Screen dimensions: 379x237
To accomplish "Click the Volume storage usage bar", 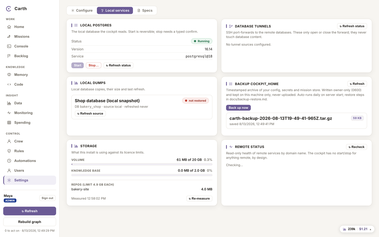I will [142, 164].
